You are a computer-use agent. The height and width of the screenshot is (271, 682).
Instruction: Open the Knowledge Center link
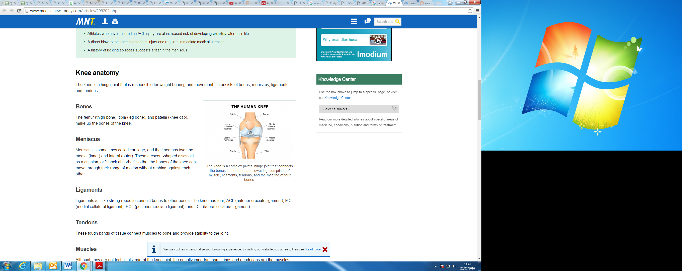tap(337, 98)
